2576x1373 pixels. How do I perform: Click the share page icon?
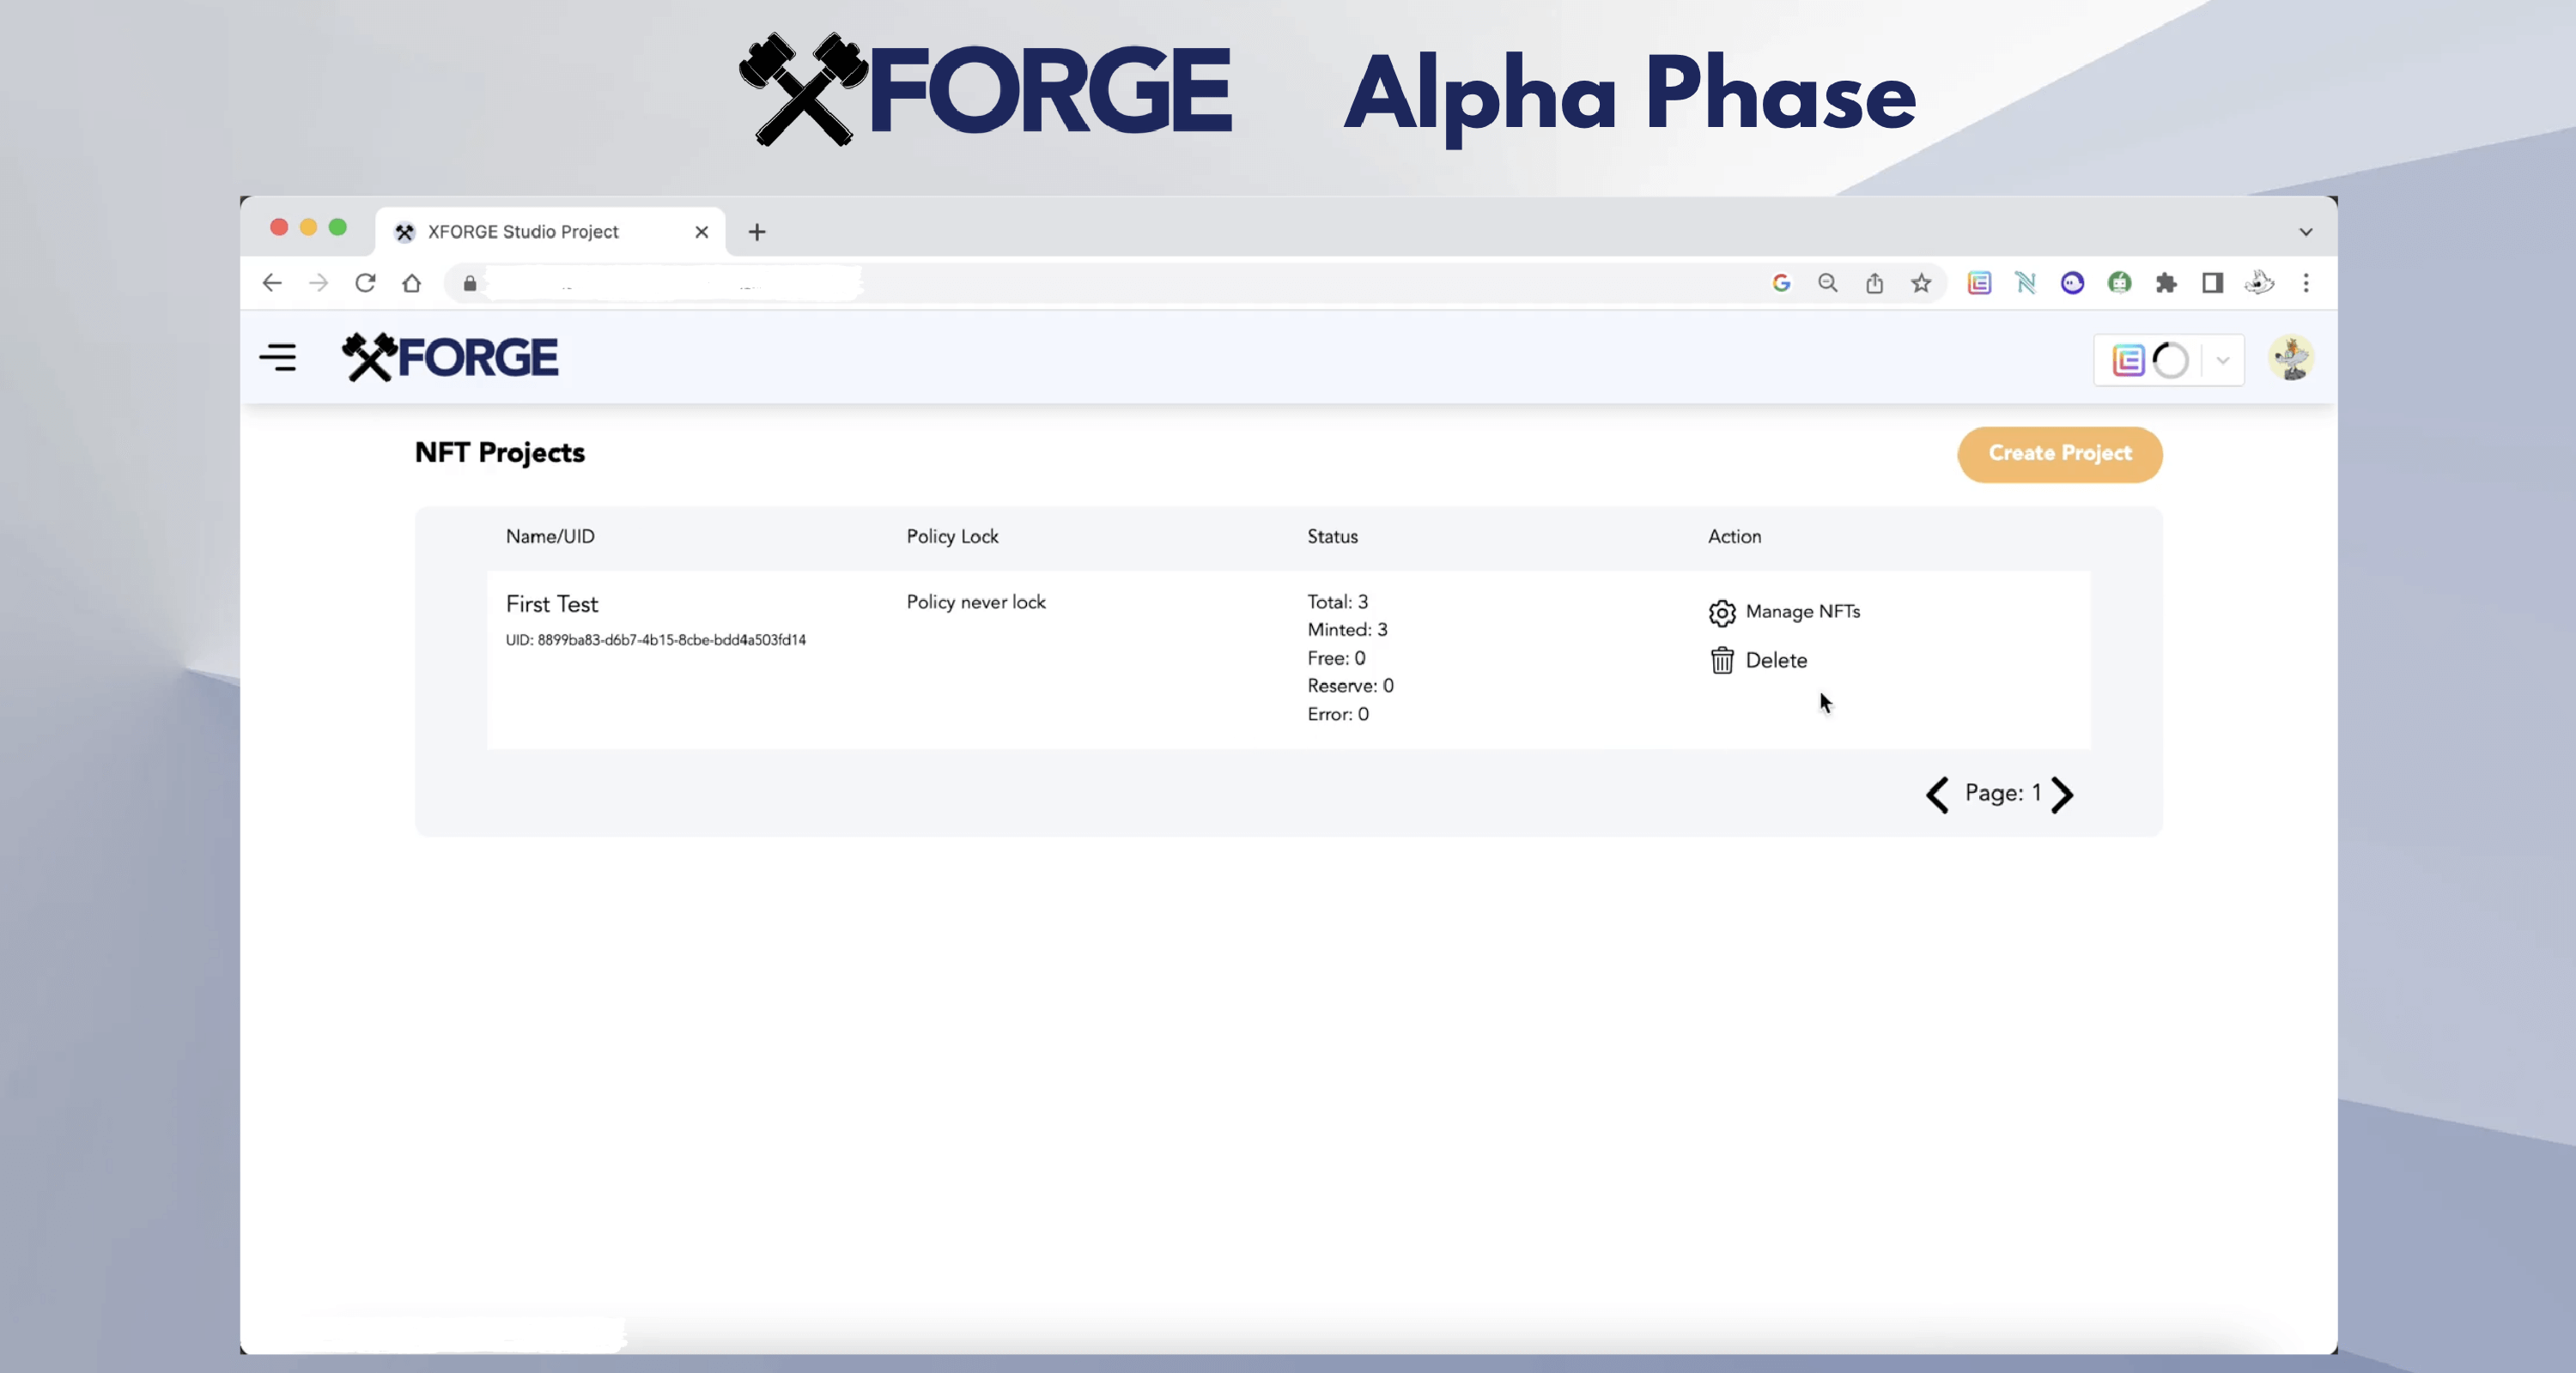pyautogui.click(x=1875, y=284)
